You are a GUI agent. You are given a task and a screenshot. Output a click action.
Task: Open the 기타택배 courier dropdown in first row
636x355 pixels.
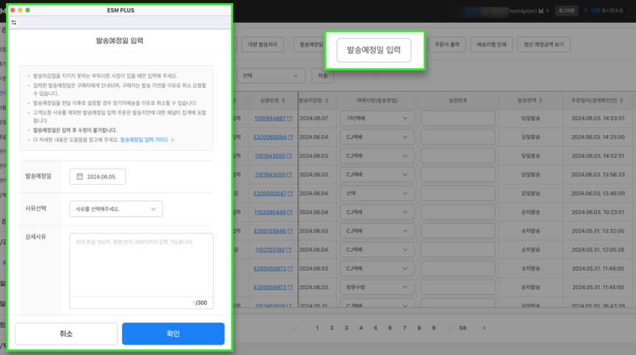[376, 118]
